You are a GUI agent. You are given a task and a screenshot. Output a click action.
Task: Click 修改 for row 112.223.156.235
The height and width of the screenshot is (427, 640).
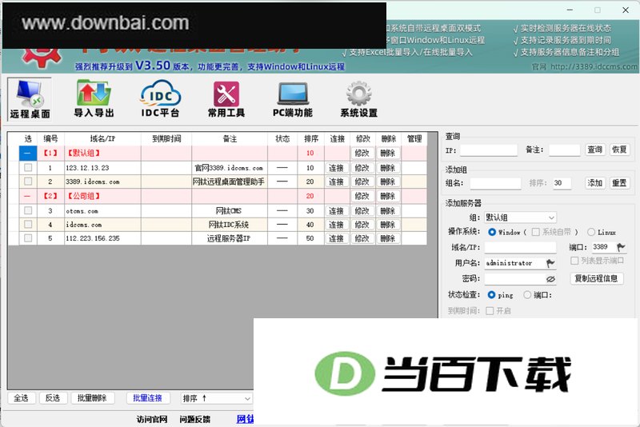click(x=362, y=238)
